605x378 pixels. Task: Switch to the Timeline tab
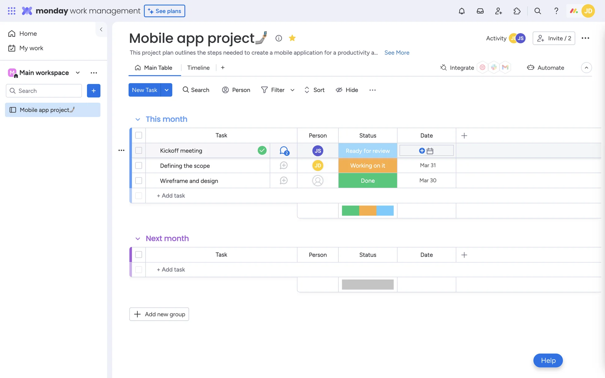click(198, 68)
